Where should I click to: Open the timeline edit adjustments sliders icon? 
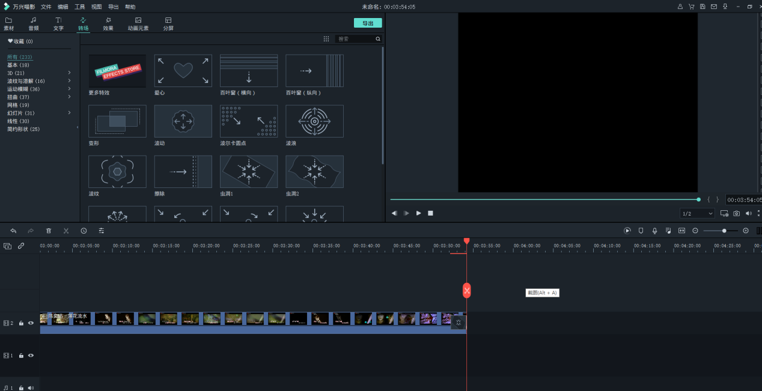click(102, 231)
